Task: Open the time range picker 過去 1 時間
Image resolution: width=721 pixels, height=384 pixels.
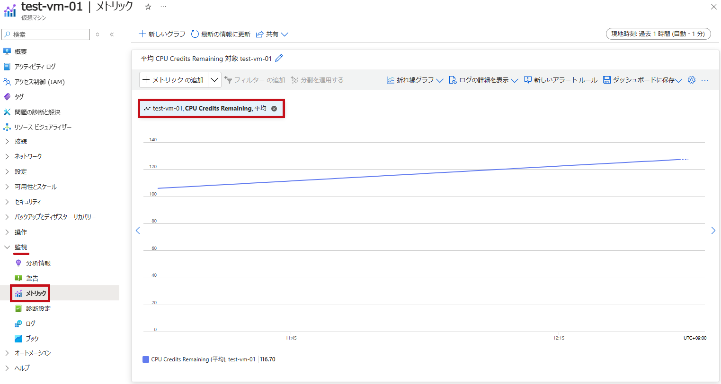Action: [658, 34]
